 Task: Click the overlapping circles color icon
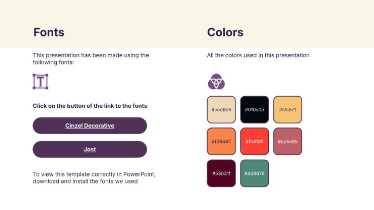[x=216, y=82]
